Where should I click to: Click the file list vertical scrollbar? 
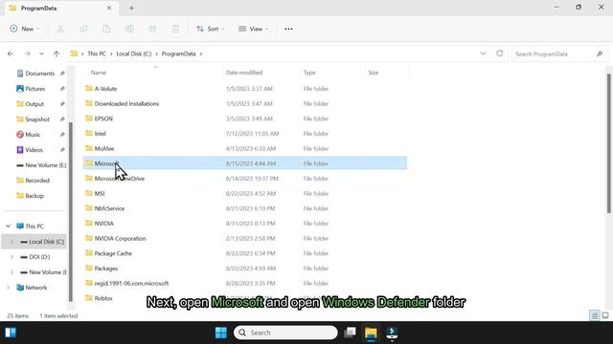click(609, 143)
